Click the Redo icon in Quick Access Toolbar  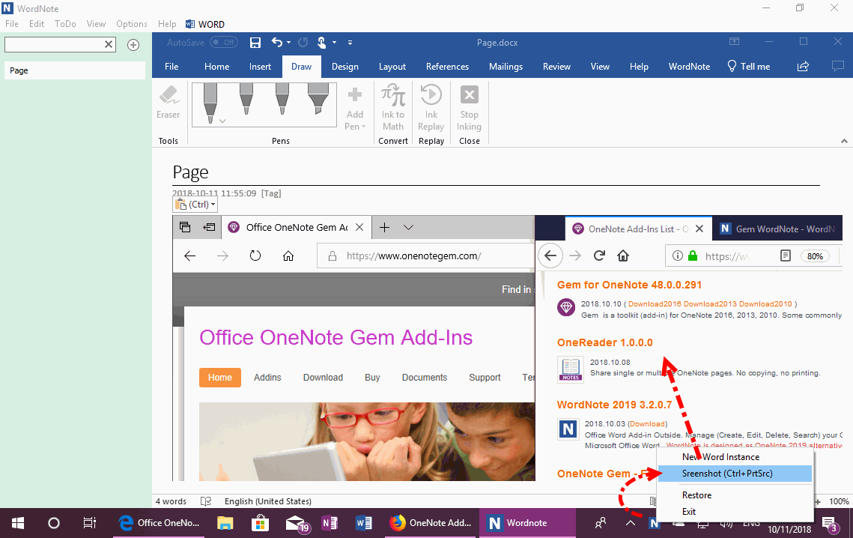303,43
